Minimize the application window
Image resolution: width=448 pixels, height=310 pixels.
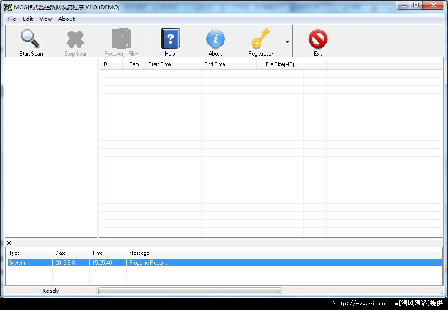(x=404, y=6)
